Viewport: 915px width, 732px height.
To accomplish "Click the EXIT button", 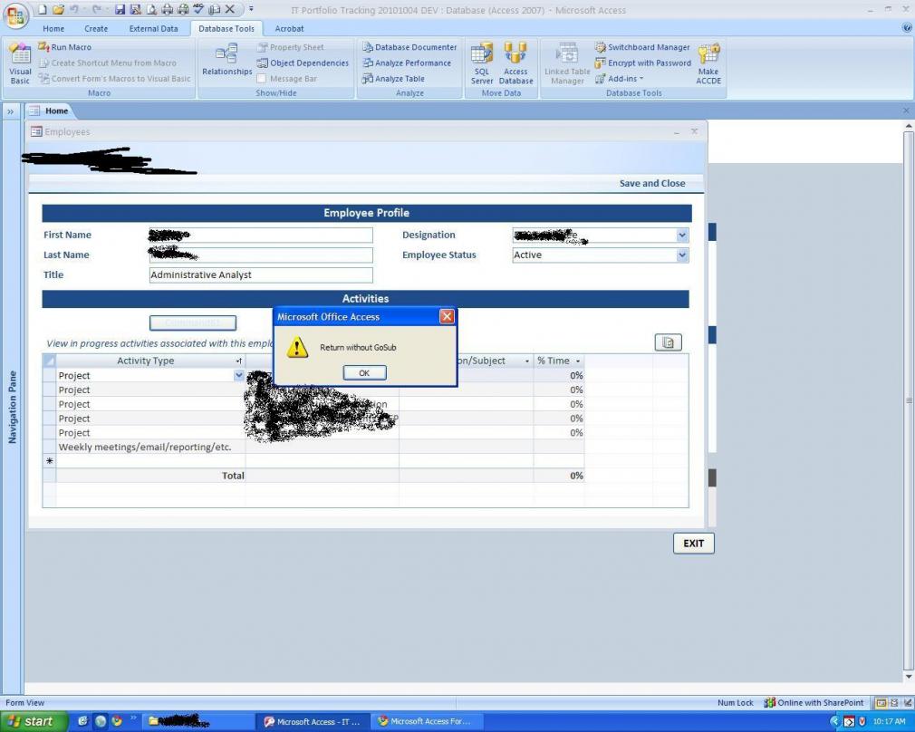I will pyautogui.click(x=693, y=543).
